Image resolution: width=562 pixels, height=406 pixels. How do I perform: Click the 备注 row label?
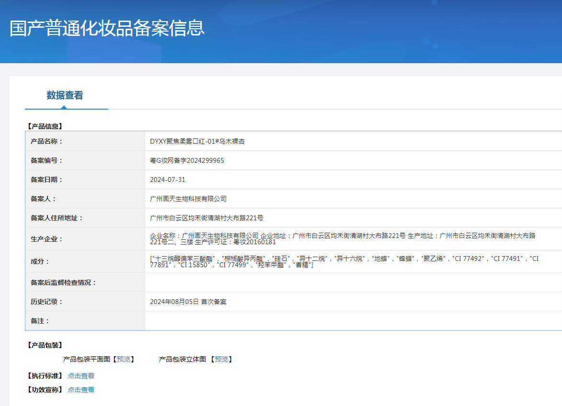pyautogui.click(x=39, y=321)
